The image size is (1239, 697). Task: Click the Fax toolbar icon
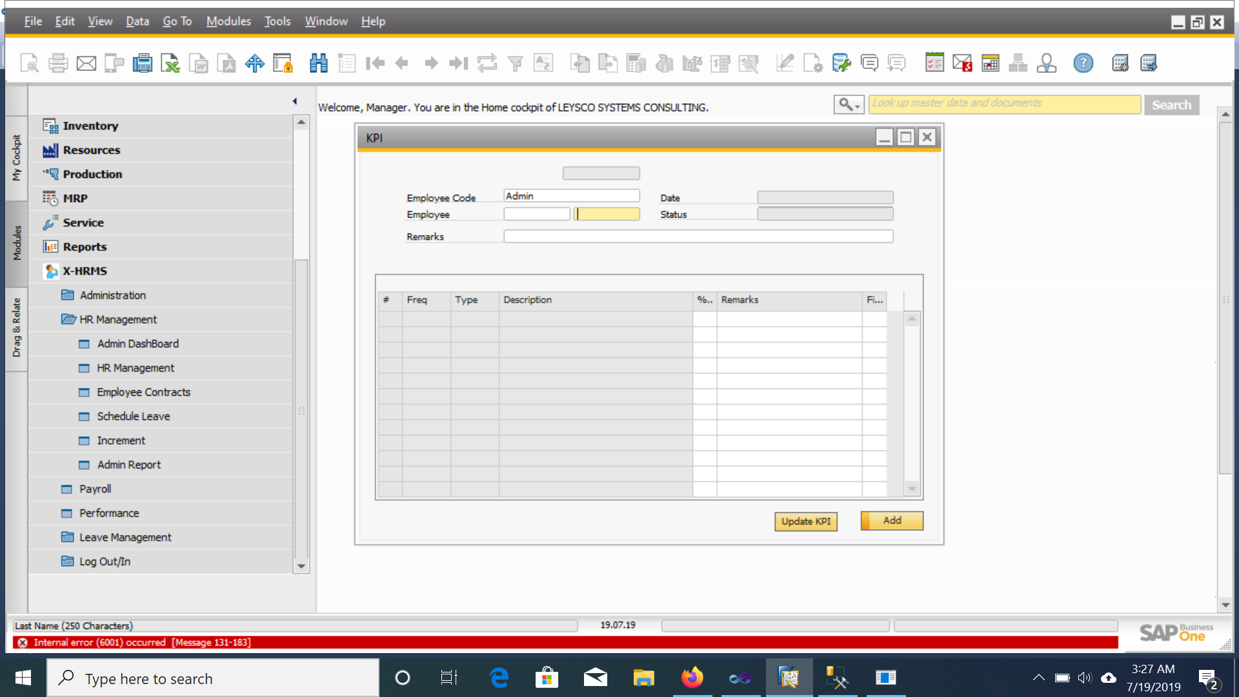point(142,63)
